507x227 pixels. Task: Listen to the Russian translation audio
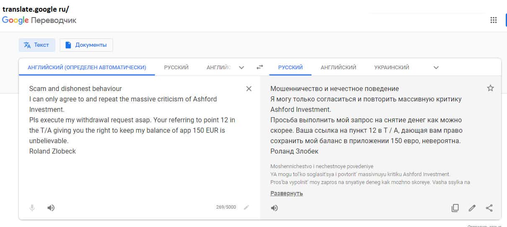(274, 208)
